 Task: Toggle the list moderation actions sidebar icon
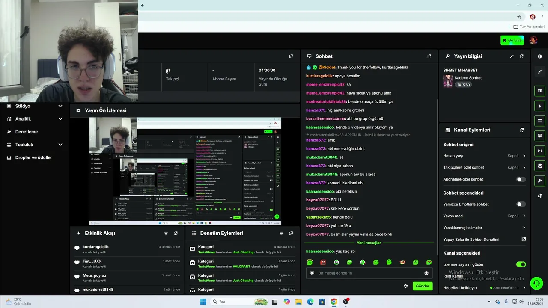pyautogui.click(x=539, y=121)
